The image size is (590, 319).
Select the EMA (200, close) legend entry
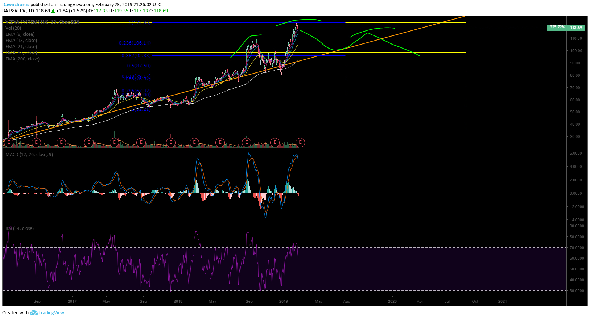[x=22, y=59]
